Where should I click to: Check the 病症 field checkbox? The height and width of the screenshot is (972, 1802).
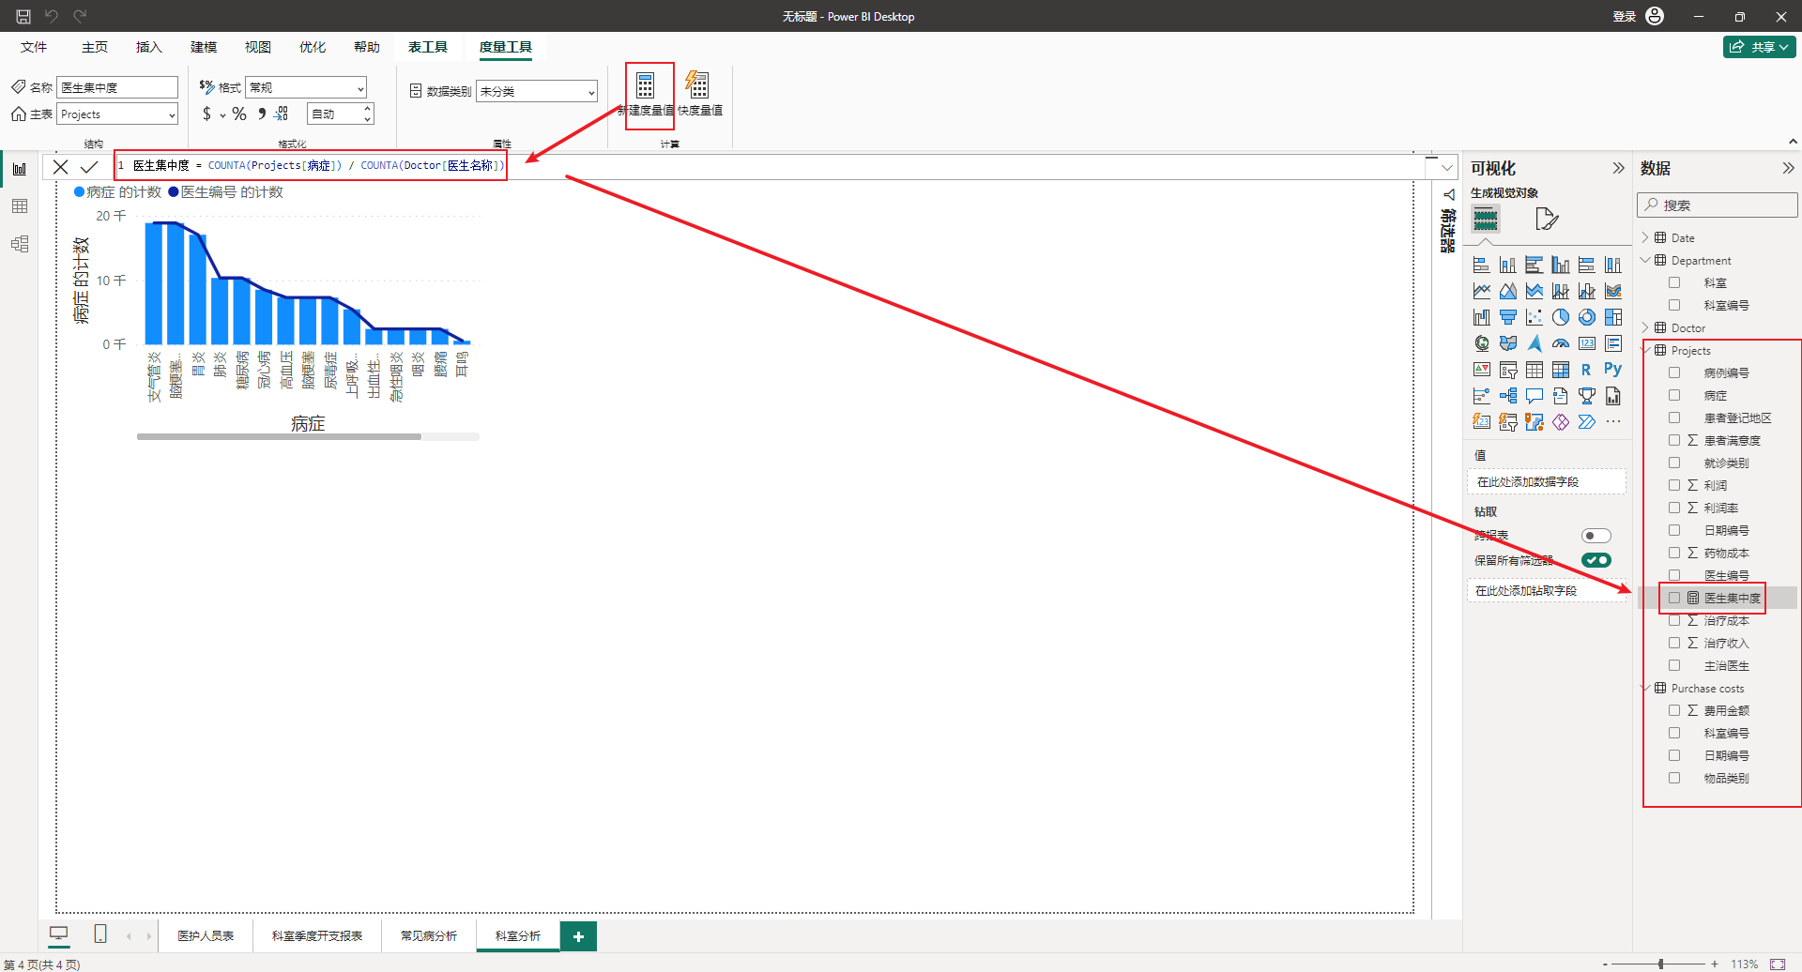pos(1674,395)
